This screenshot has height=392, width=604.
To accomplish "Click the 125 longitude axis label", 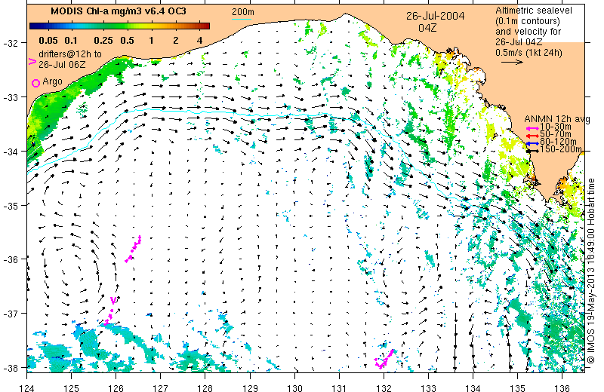I will tap(71, 387).
